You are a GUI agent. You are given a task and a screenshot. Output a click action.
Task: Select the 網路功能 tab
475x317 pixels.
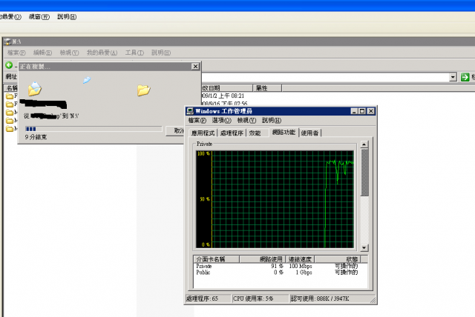click(284, 132)
